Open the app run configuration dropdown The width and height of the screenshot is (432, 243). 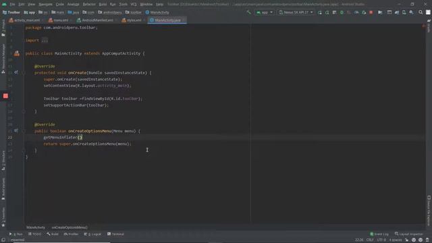coord(264,12)
